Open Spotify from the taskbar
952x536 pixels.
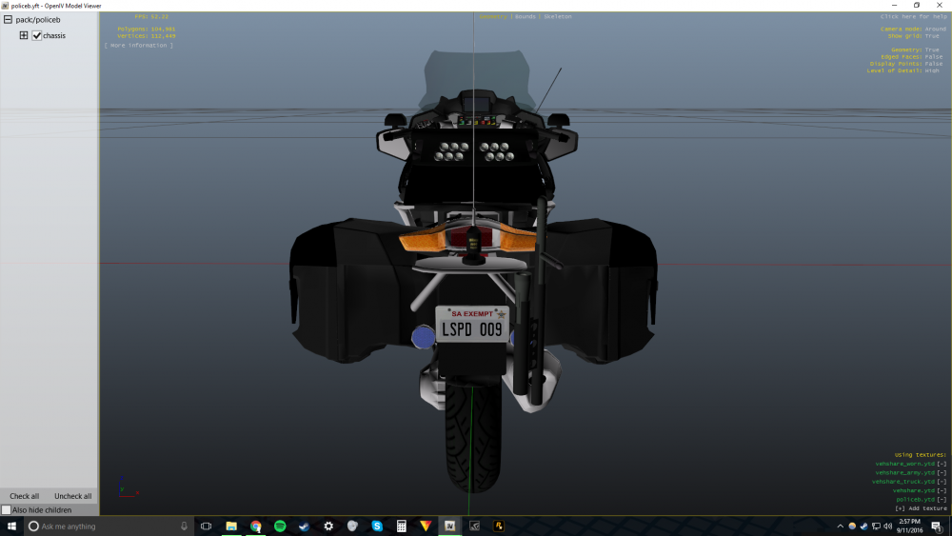(x=280, y=526)
